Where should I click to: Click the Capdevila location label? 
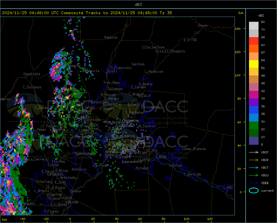[91, 71]
